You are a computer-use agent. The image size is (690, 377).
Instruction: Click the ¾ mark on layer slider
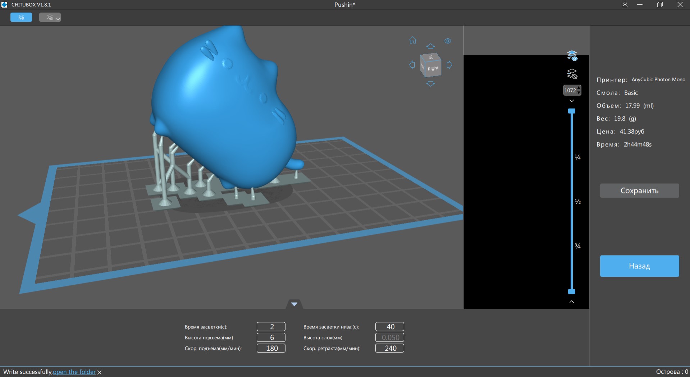click(x=578, y=246)
